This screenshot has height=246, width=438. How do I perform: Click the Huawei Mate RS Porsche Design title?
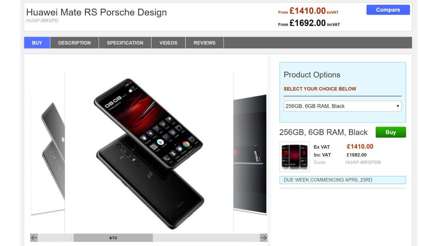(x=96, y=12)
